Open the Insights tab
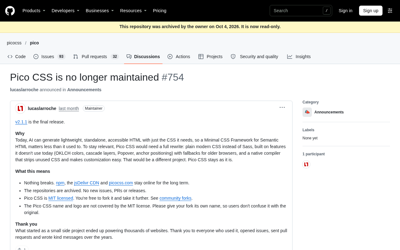The height and width of the screenshot is (250, 400). click(x=299, y=57)
